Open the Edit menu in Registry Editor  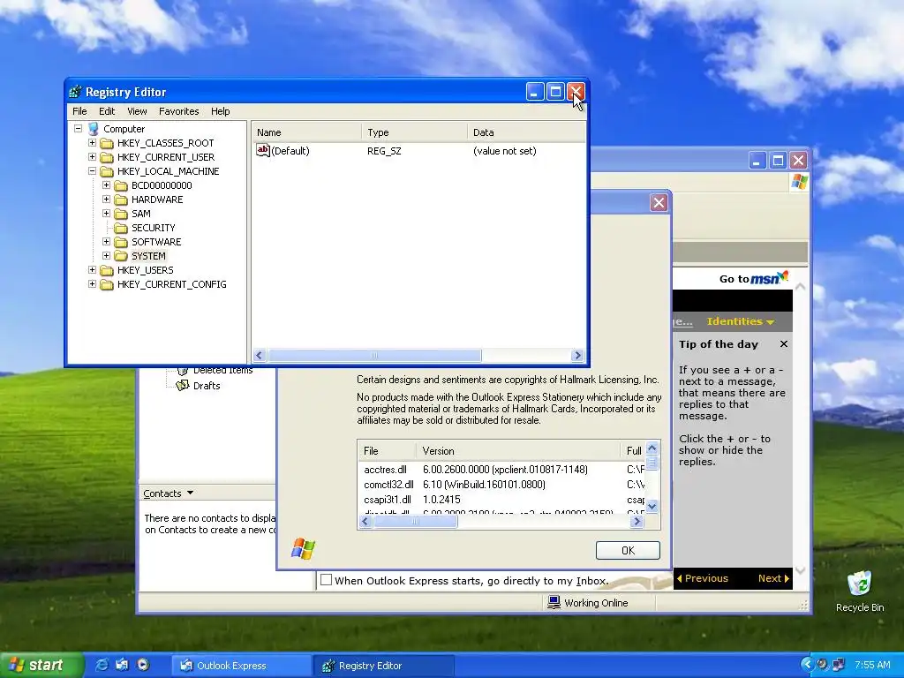pos(107,111)
